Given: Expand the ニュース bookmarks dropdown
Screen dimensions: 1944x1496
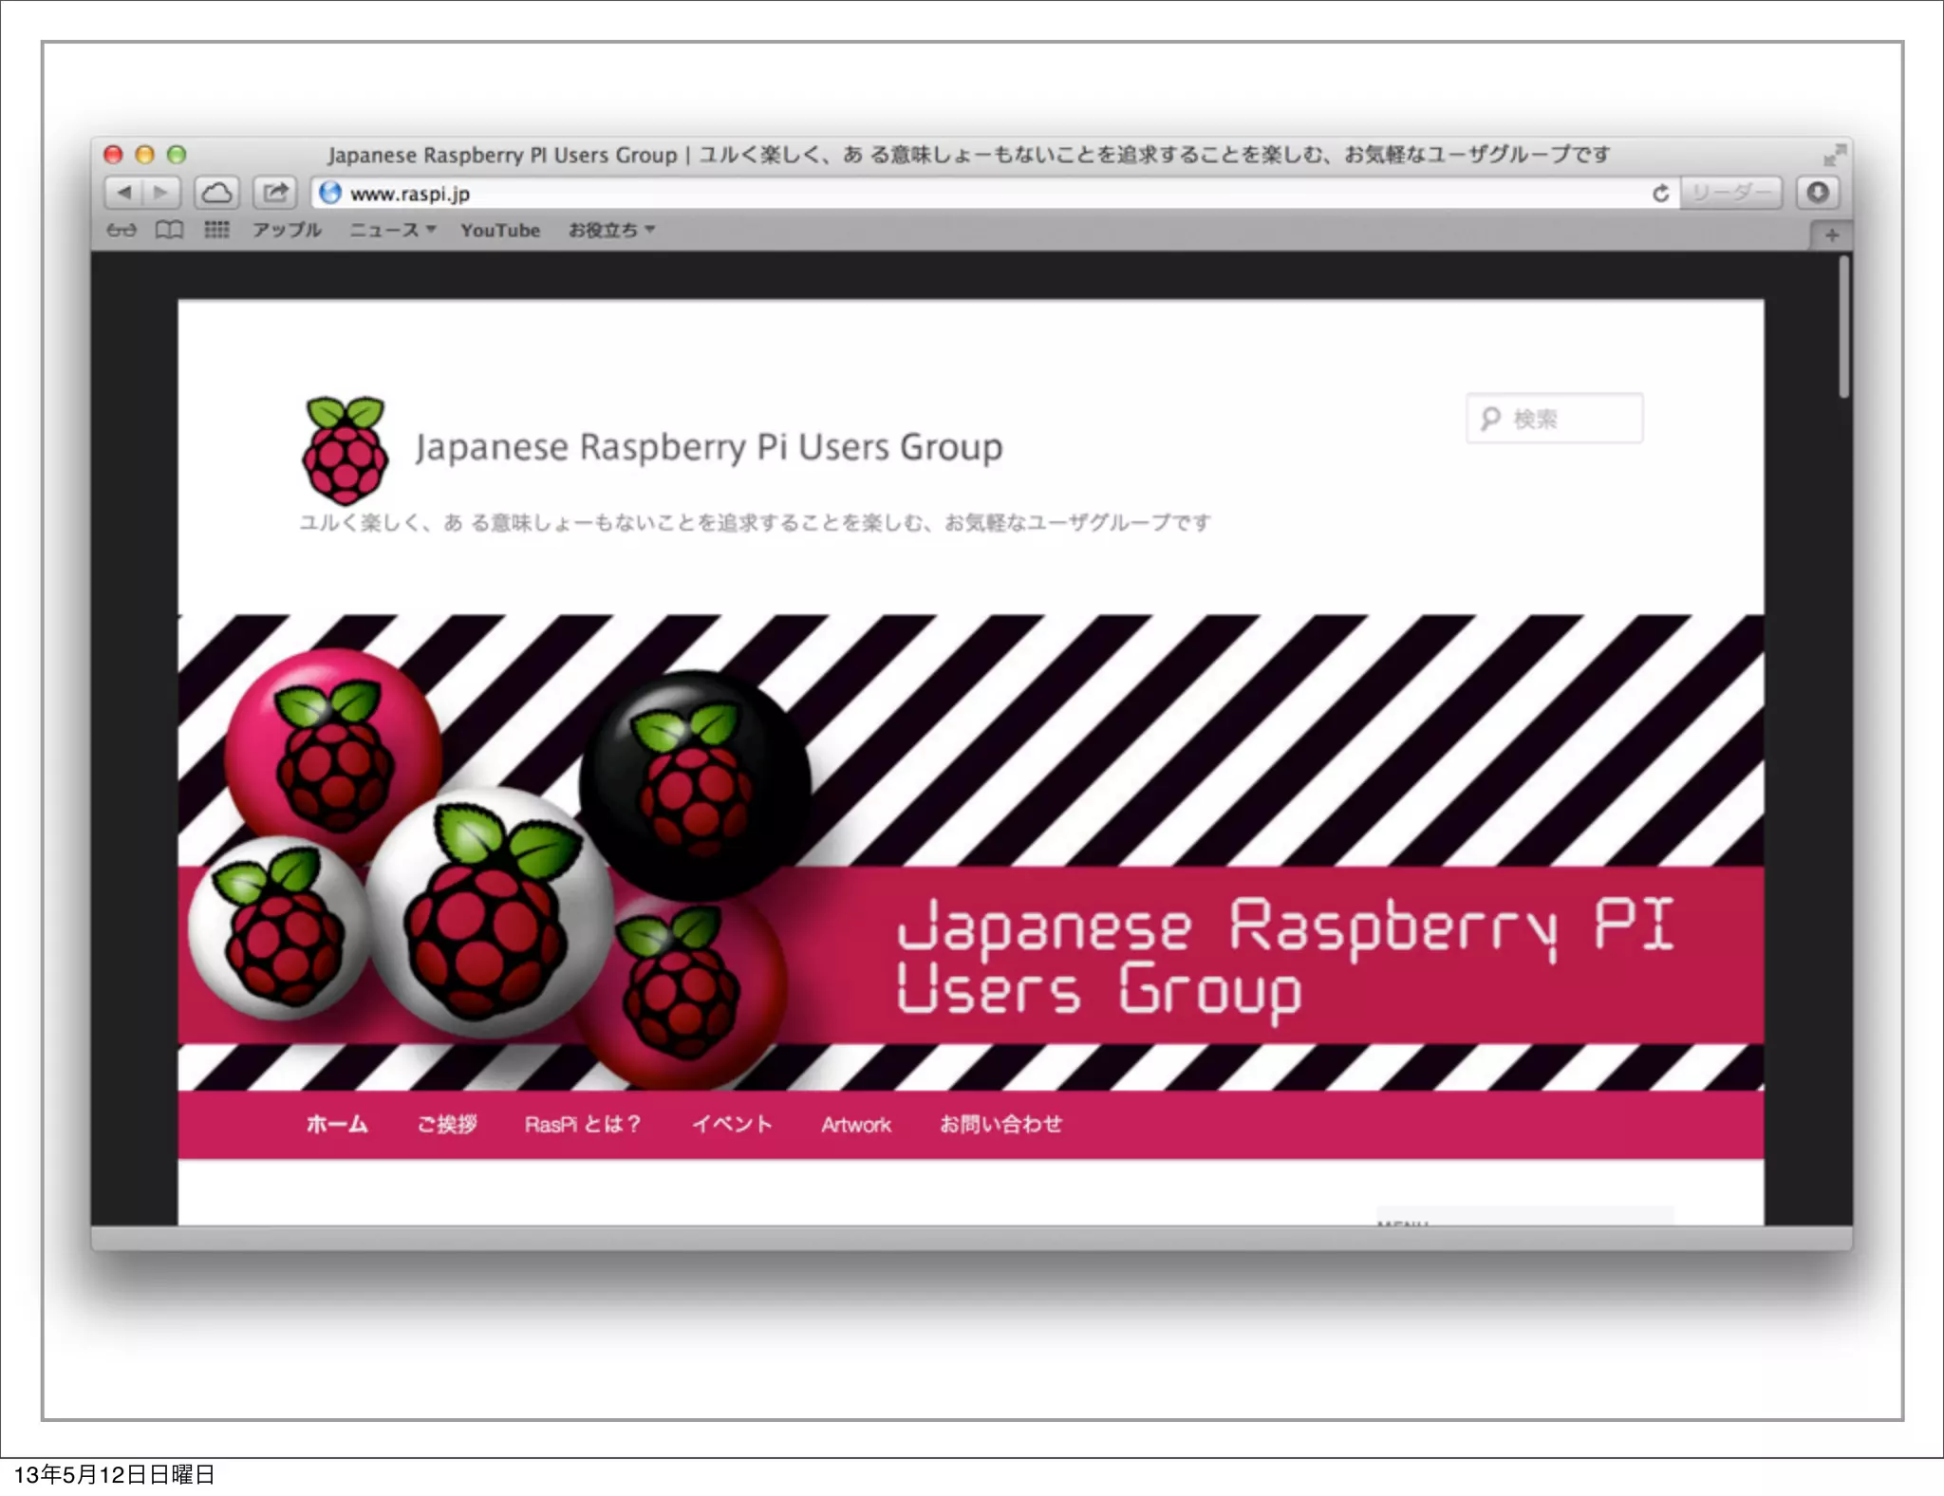Looking at the screenshot, I should point(392,230).
